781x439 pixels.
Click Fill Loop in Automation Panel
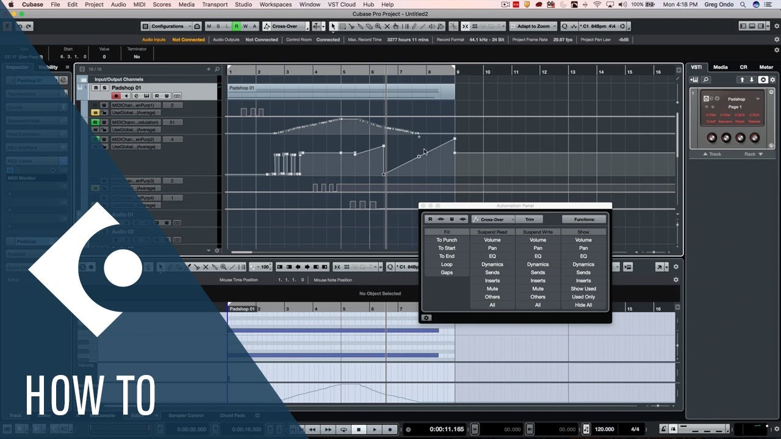pyautogui.click(x=447, y=265)
